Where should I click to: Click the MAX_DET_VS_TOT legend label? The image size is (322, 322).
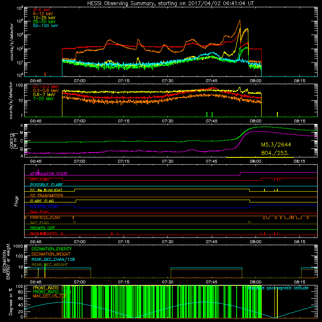[50, 296]
